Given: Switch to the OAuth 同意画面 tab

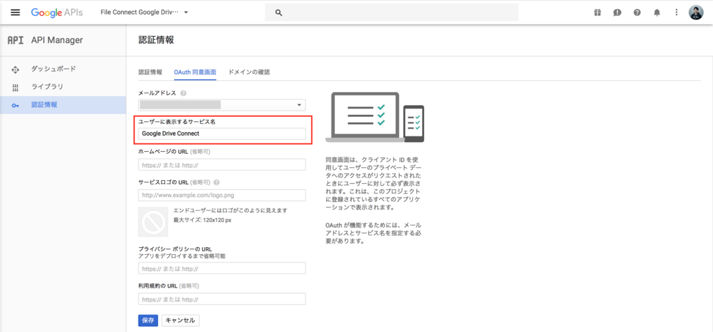Looking at the screenshot, I should point(195,72).
